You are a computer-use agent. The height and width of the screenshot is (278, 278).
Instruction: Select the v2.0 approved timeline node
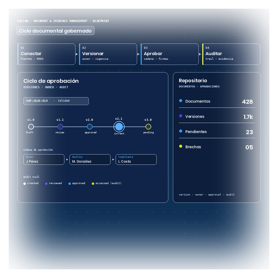pyautogui.click(x=90, y=127)
